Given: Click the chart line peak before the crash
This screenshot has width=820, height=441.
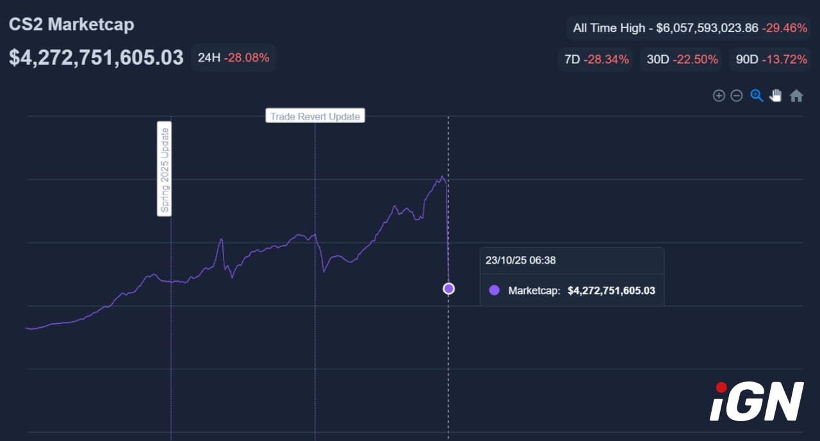Looking at the screenshot, I should tap(442, 176).
